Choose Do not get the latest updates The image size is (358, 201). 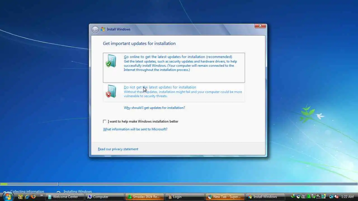[x=174, y=92]
